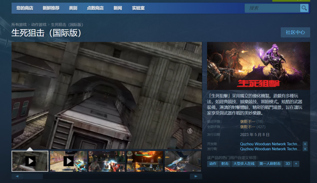Expand developer list with plus button
Image resolution: width=317 pixels, height=183 pixels.
(305, 144)
